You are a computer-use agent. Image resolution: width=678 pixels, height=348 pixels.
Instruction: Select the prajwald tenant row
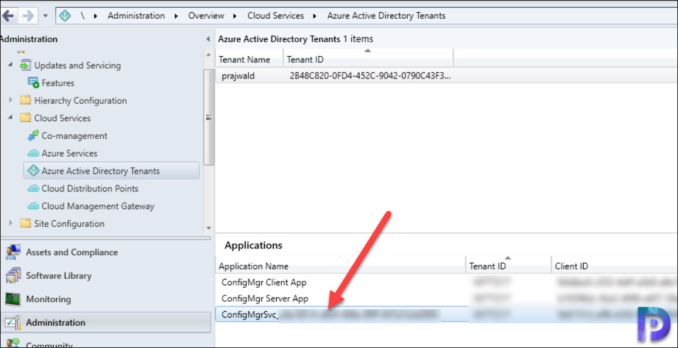pos(446,76)
